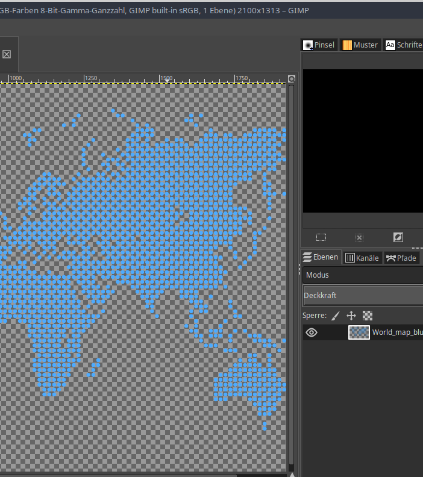Close the image tab with X icon

[7, 54]
